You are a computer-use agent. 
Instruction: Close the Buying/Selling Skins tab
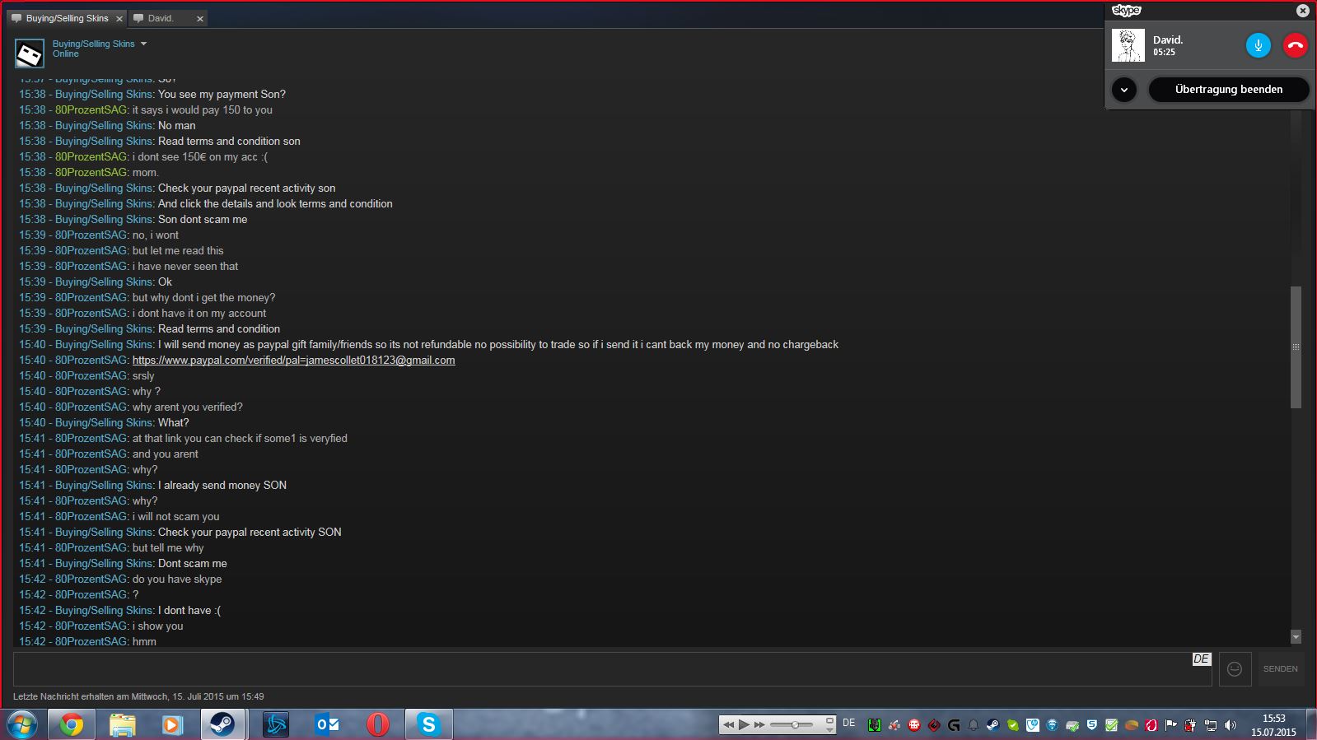(x=119, y=18)
